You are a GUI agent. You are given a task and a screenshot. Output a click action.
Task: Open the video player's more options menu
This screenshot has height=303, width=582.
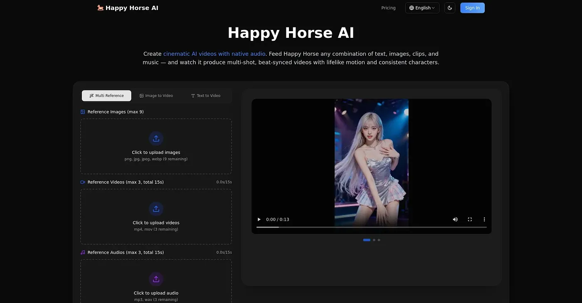484,219
